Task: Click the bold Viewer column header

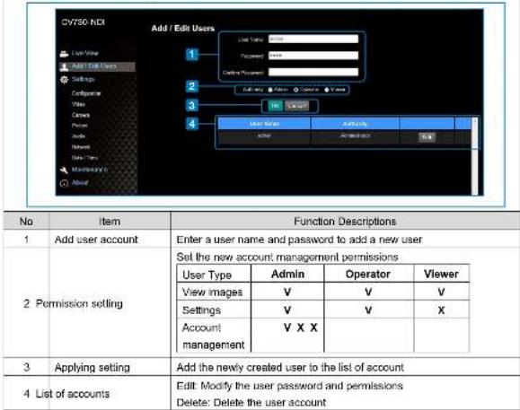Action: pyautogui.click(x=441, y=275)
